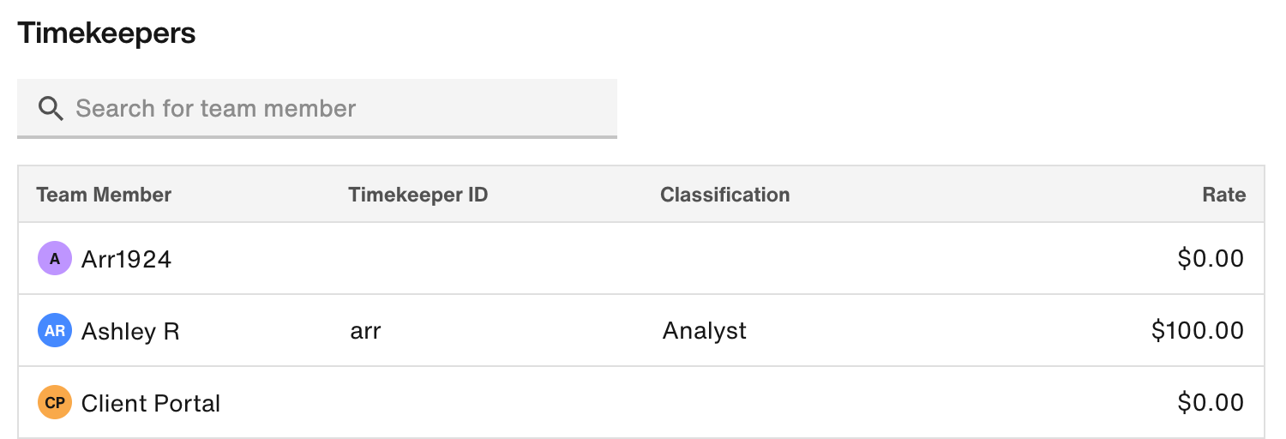The width and height of the screenshot is (1286, 439).
Task: Sort by the Rate column header
Action: tap(1223, 195)
